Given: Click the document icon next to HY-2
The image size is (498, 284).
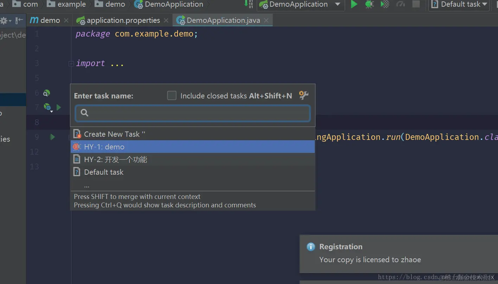Looking at the screenshot, I should (77, 159).
